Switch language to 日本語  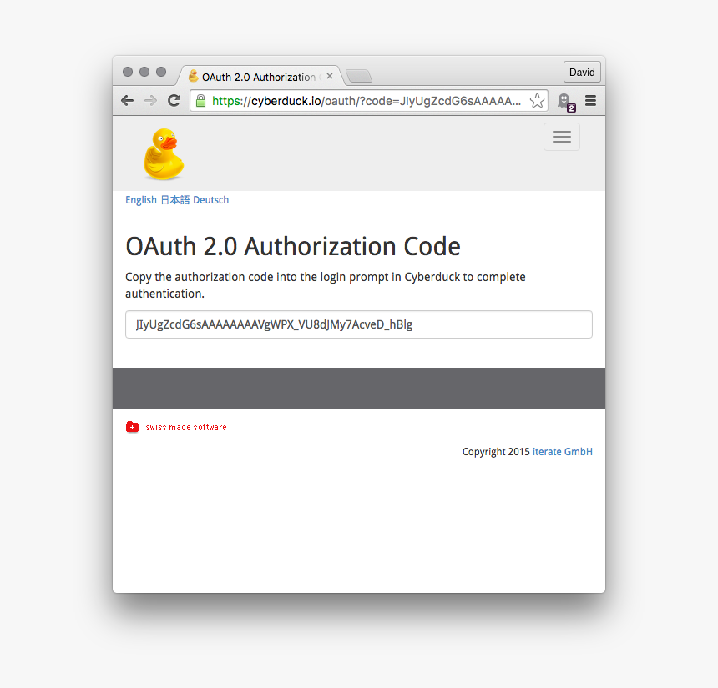tap(175, 200)
